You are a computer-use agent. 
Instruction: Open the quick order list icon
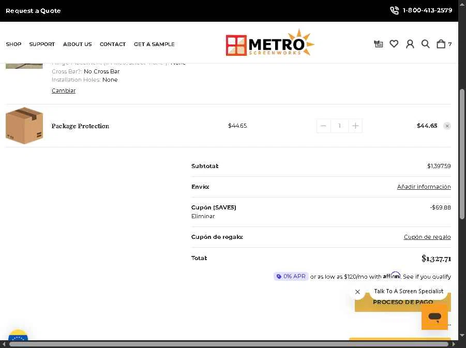tap(378, 44)
